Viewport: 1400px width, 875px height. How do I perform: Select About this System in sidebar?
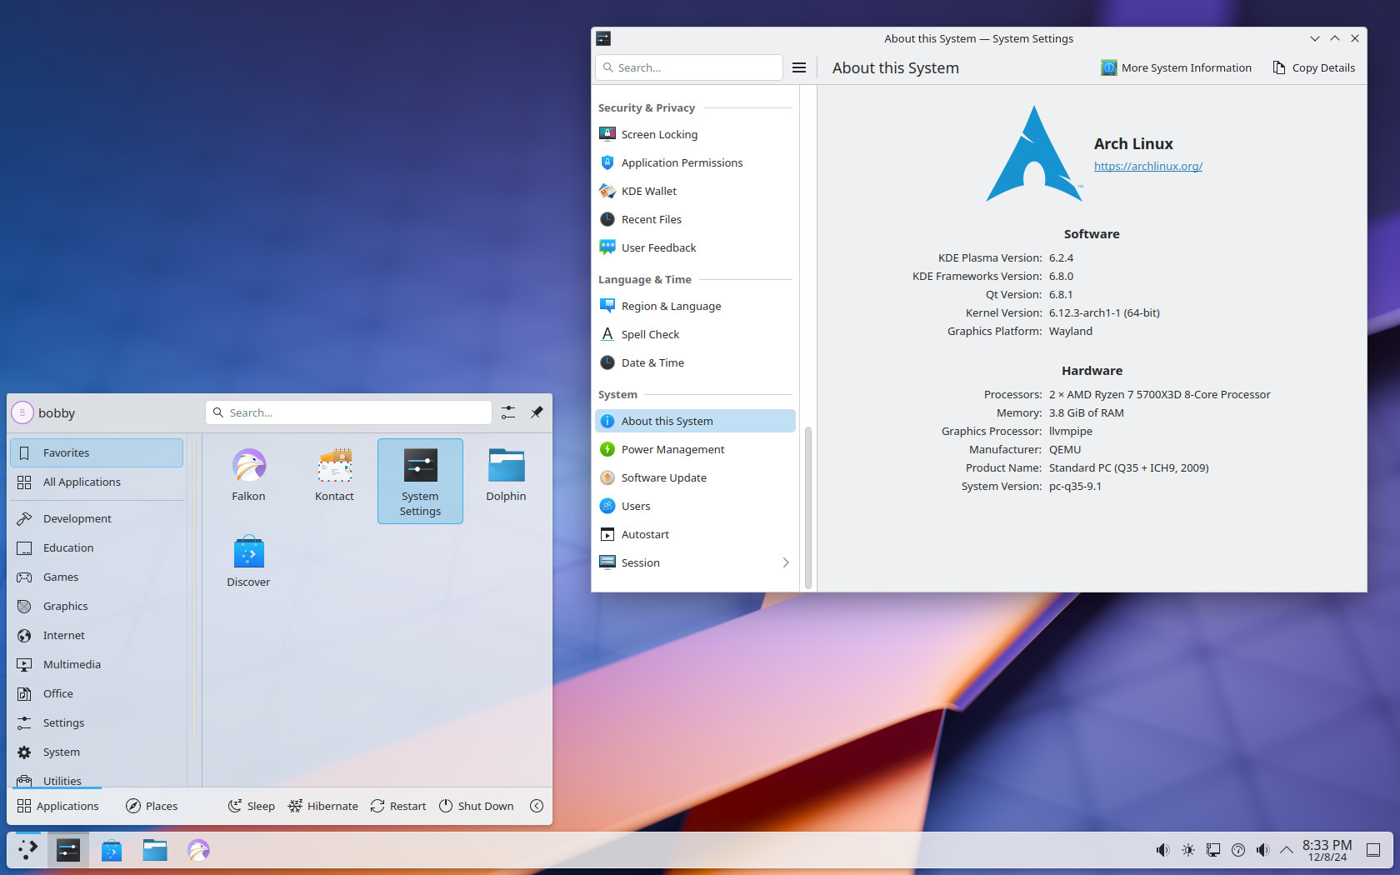(695, 421)
